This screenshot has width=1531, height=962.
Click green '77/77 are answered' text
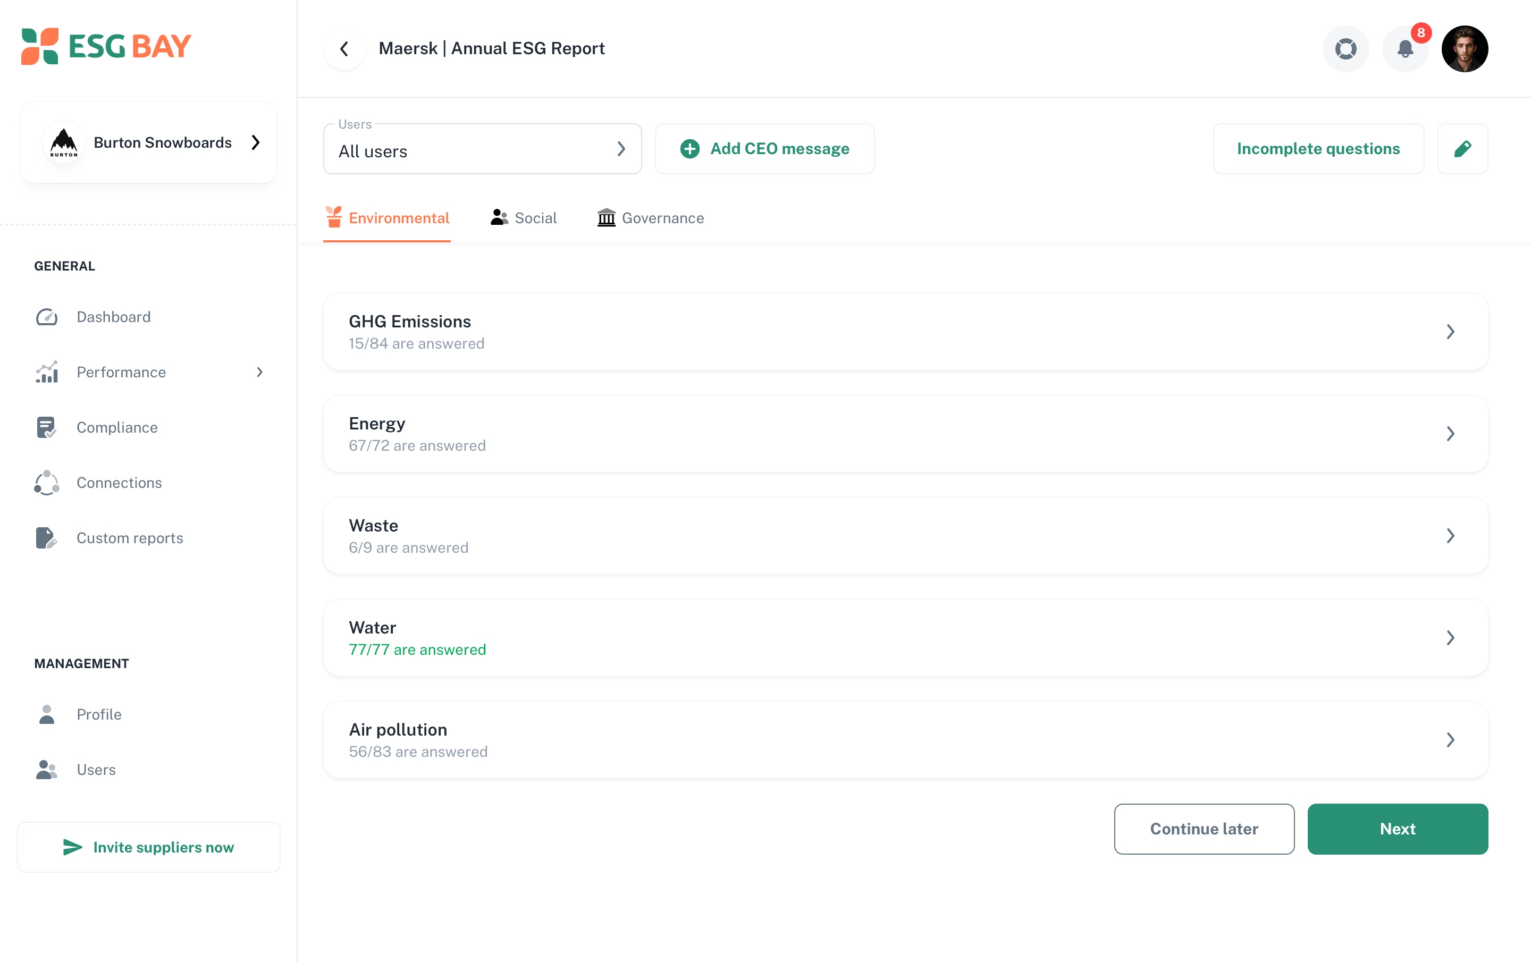coord(417,650)
